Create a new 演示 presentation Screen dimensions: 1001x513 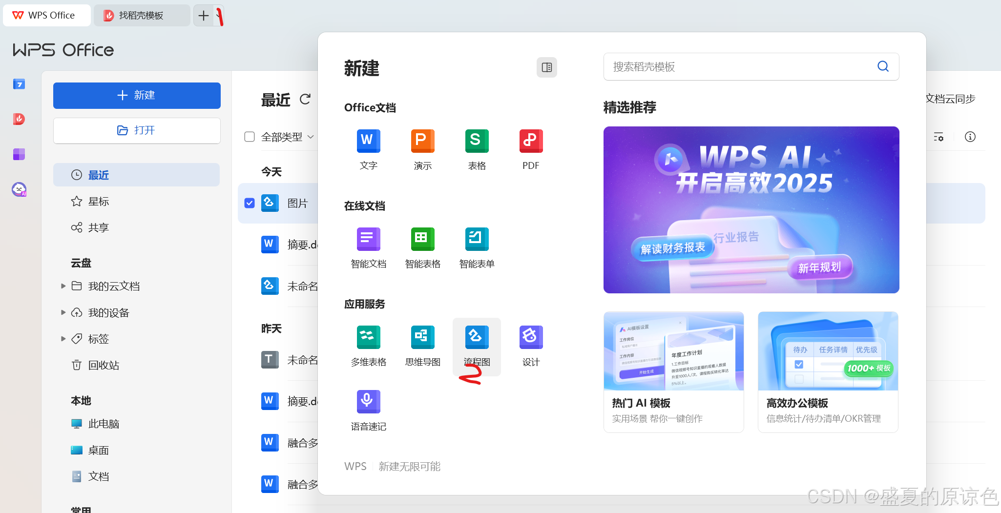click(x=422, y=149)
